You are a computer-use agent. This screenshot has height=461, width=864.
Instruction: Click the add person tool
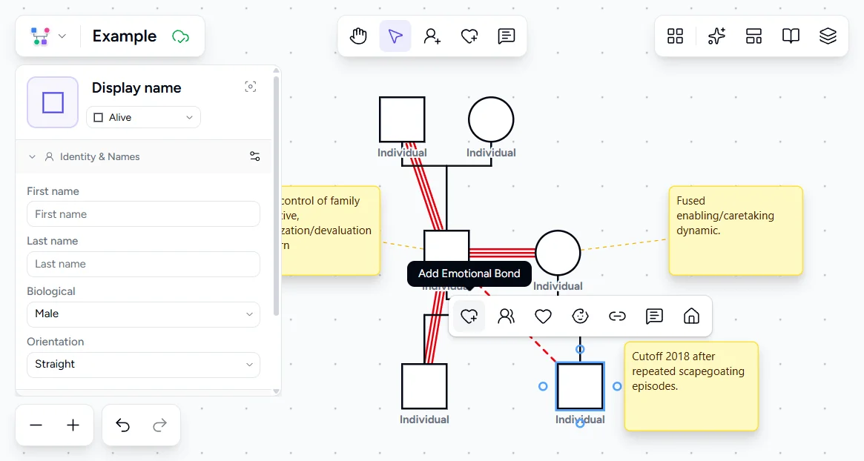tap(432, 36)
